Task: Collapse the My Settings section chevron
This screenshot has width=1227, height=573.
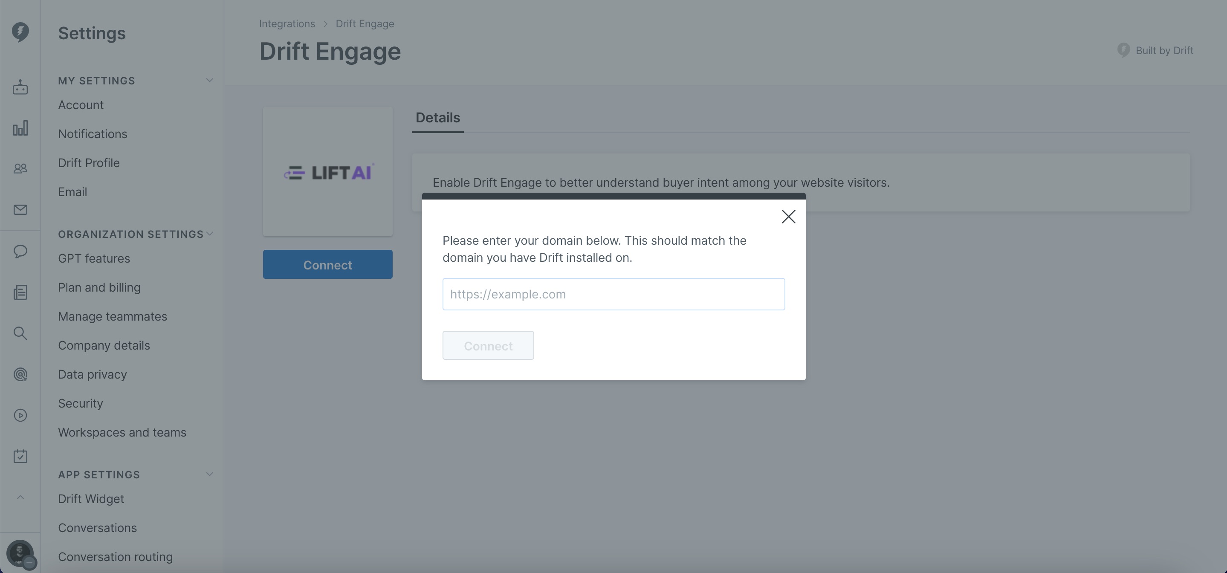Action: (210, 80)
